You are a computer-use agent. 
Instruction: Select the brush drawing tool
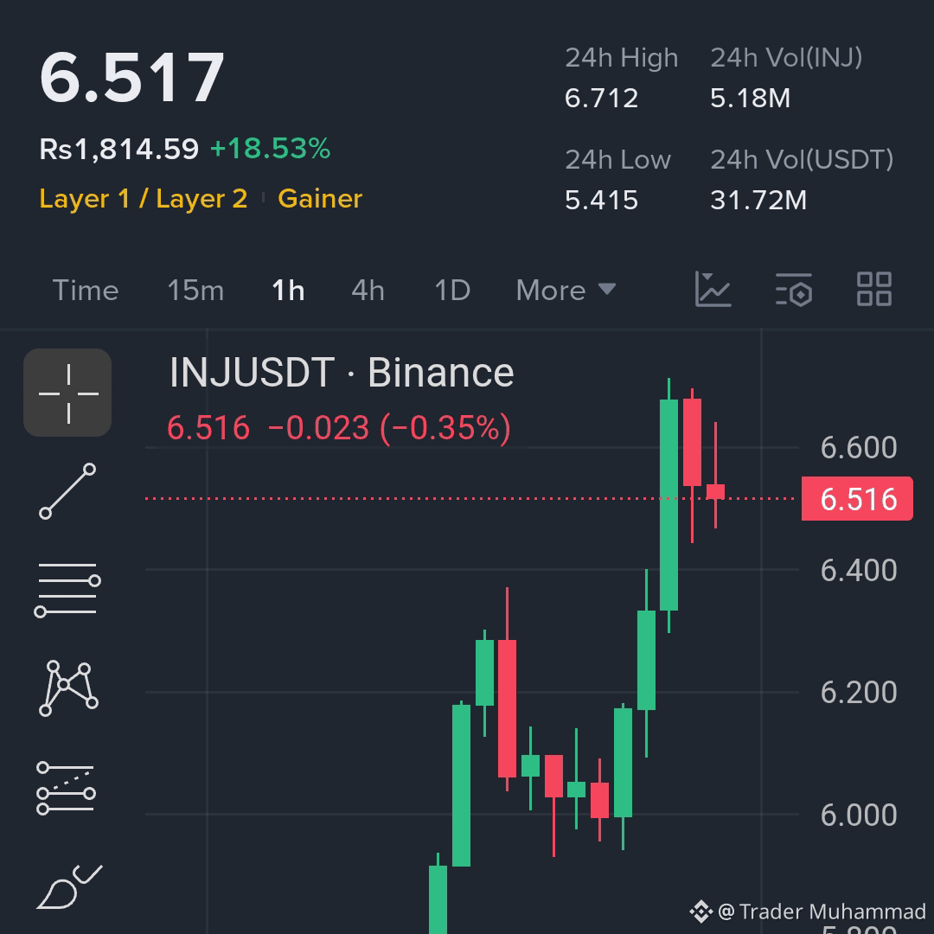[x=69, y=887]
